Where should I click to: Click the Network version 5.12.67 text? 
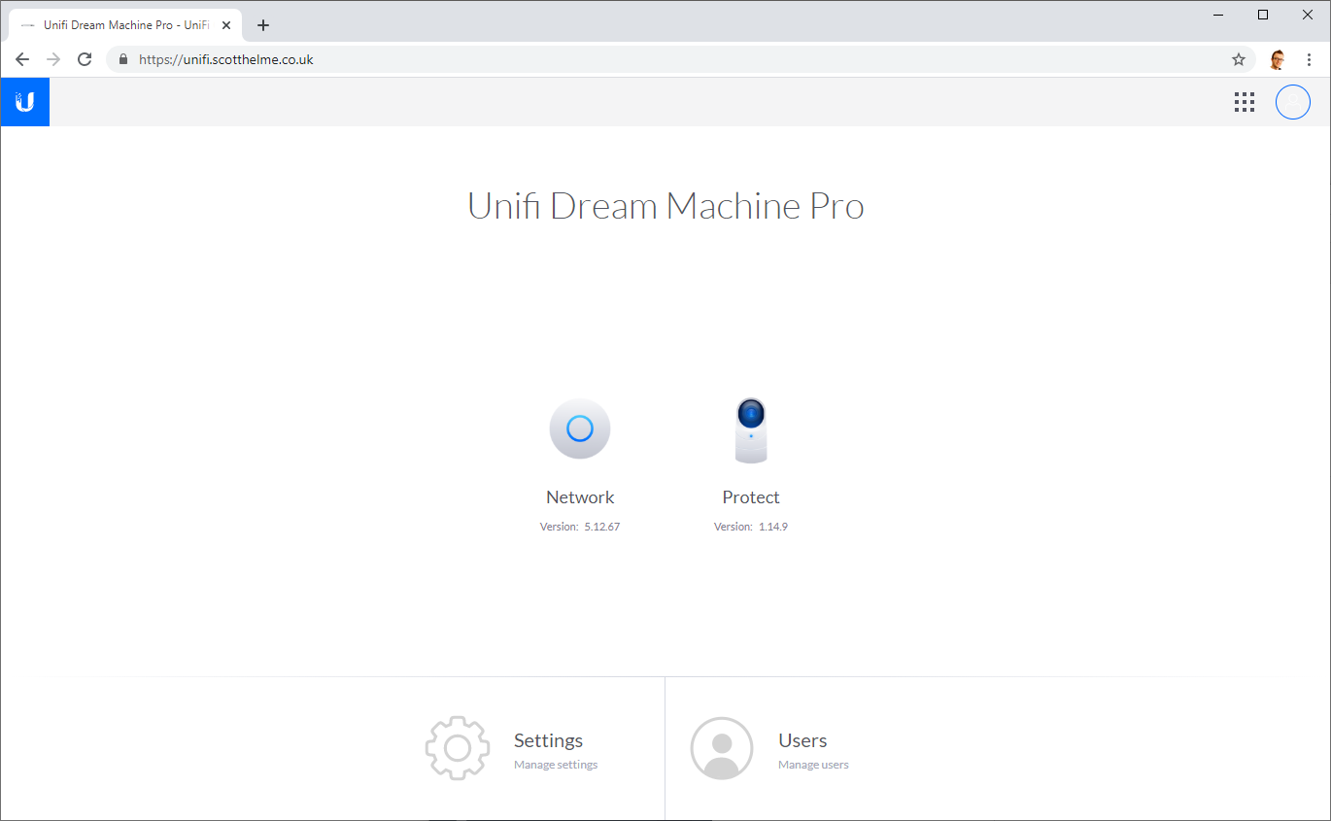coord(580,527)
